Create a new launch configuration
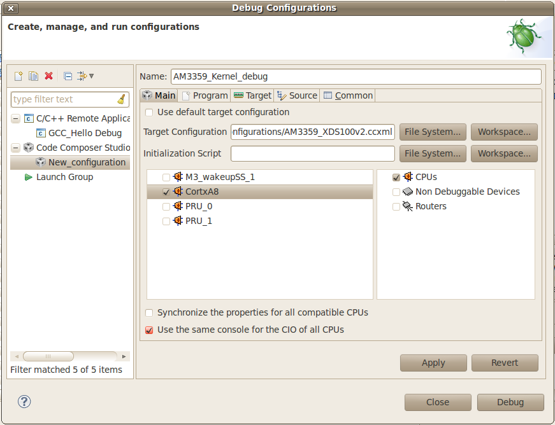555x425 pixels. (18, 76)
